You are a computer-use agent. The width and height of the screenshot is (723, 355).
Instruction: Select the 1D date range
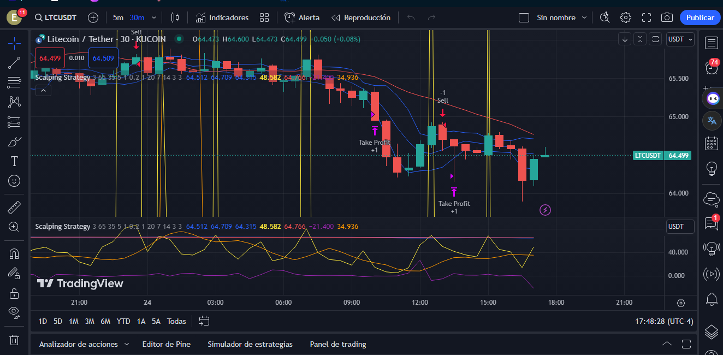[x=43, y=321]
